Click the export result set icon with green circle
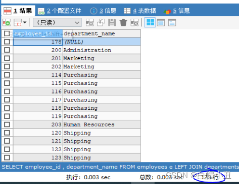The height and width of the screenshot is (184, 239). (6, 23)
